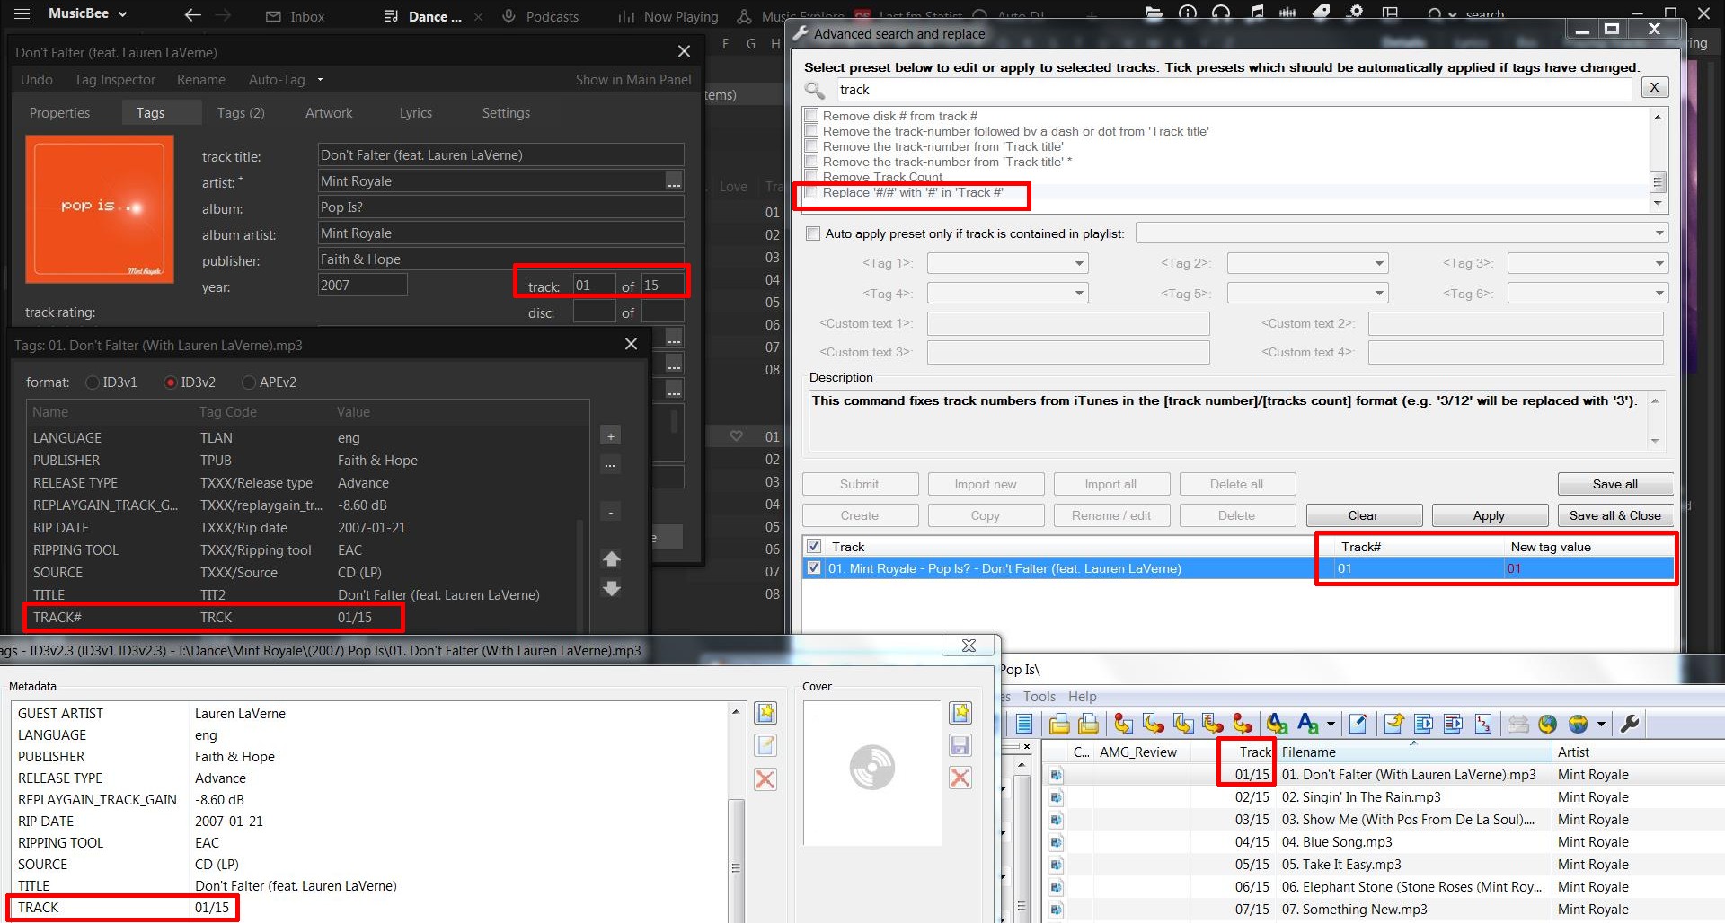
Task: Open the <Tag 2> dropdown
Action: click(x=1308, y=263)
